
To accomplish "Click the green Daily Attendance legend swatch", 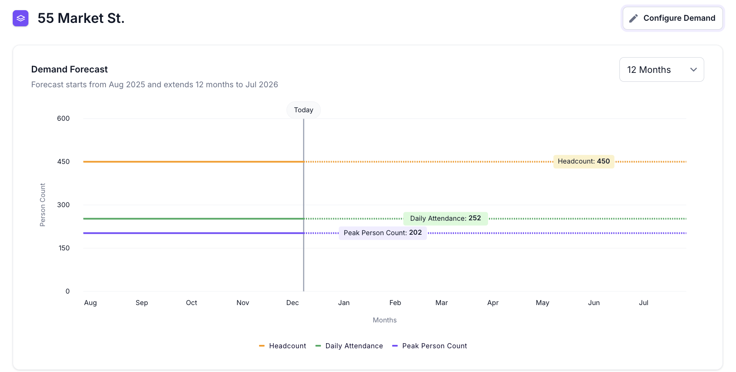I will click(318, 346).
